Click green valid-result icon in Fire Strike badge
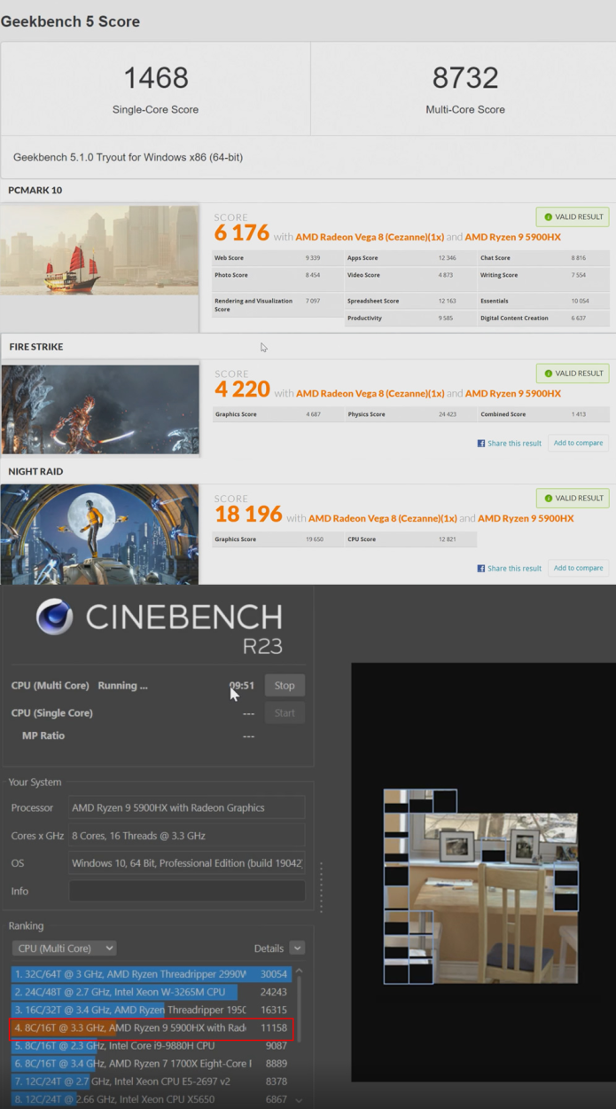This screenshot has height=1109, width=616. tap(548, 374)
